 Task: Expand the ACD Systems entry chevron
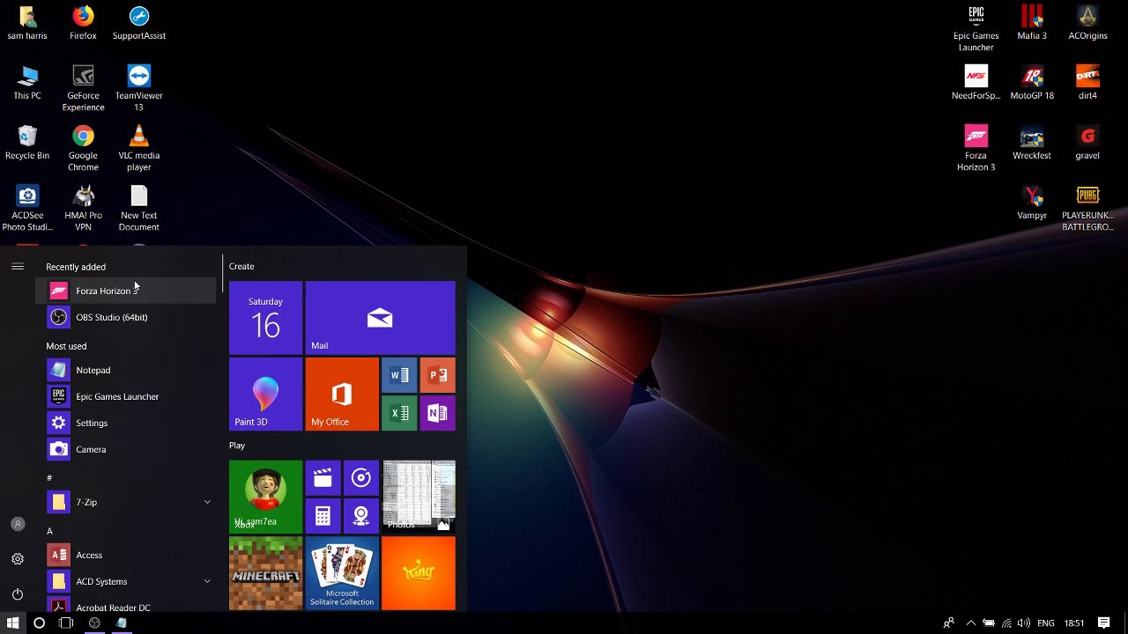pos(207,581)
